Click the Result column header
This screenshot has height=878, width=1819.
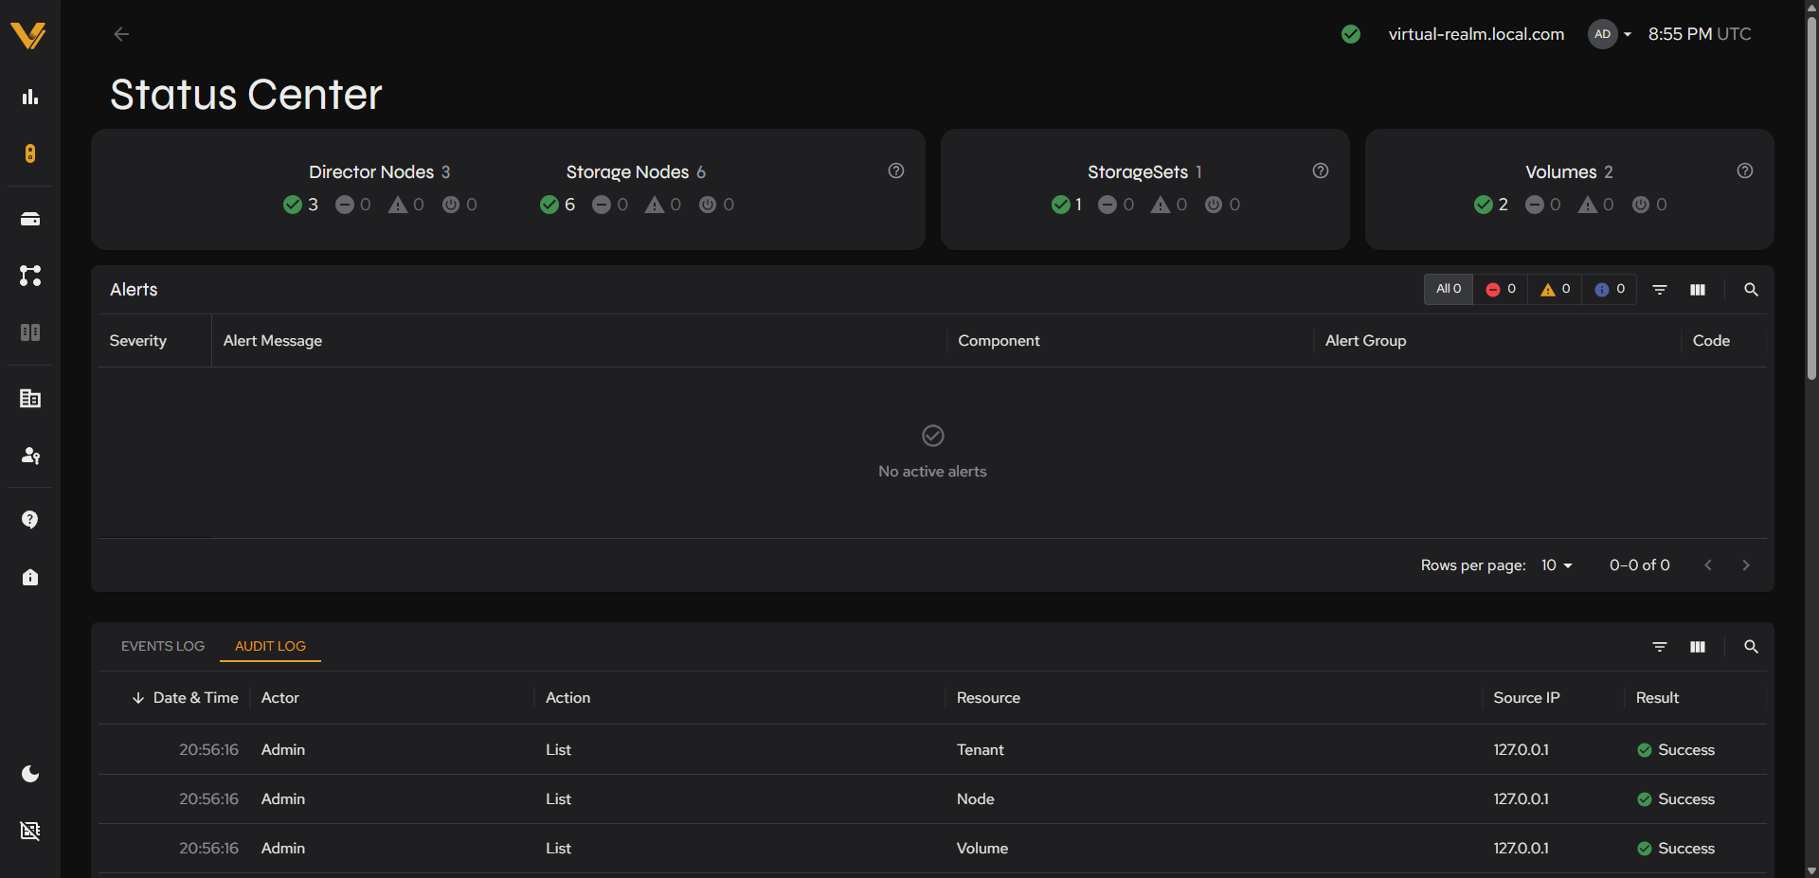tap(1657, 698)
